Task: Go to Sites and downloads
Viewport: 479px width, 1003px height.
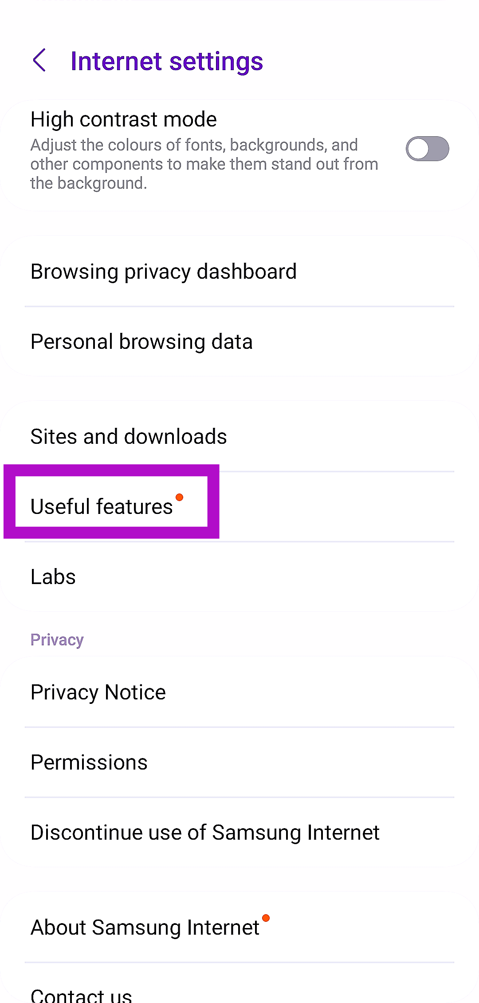Action: pos(129,436)
